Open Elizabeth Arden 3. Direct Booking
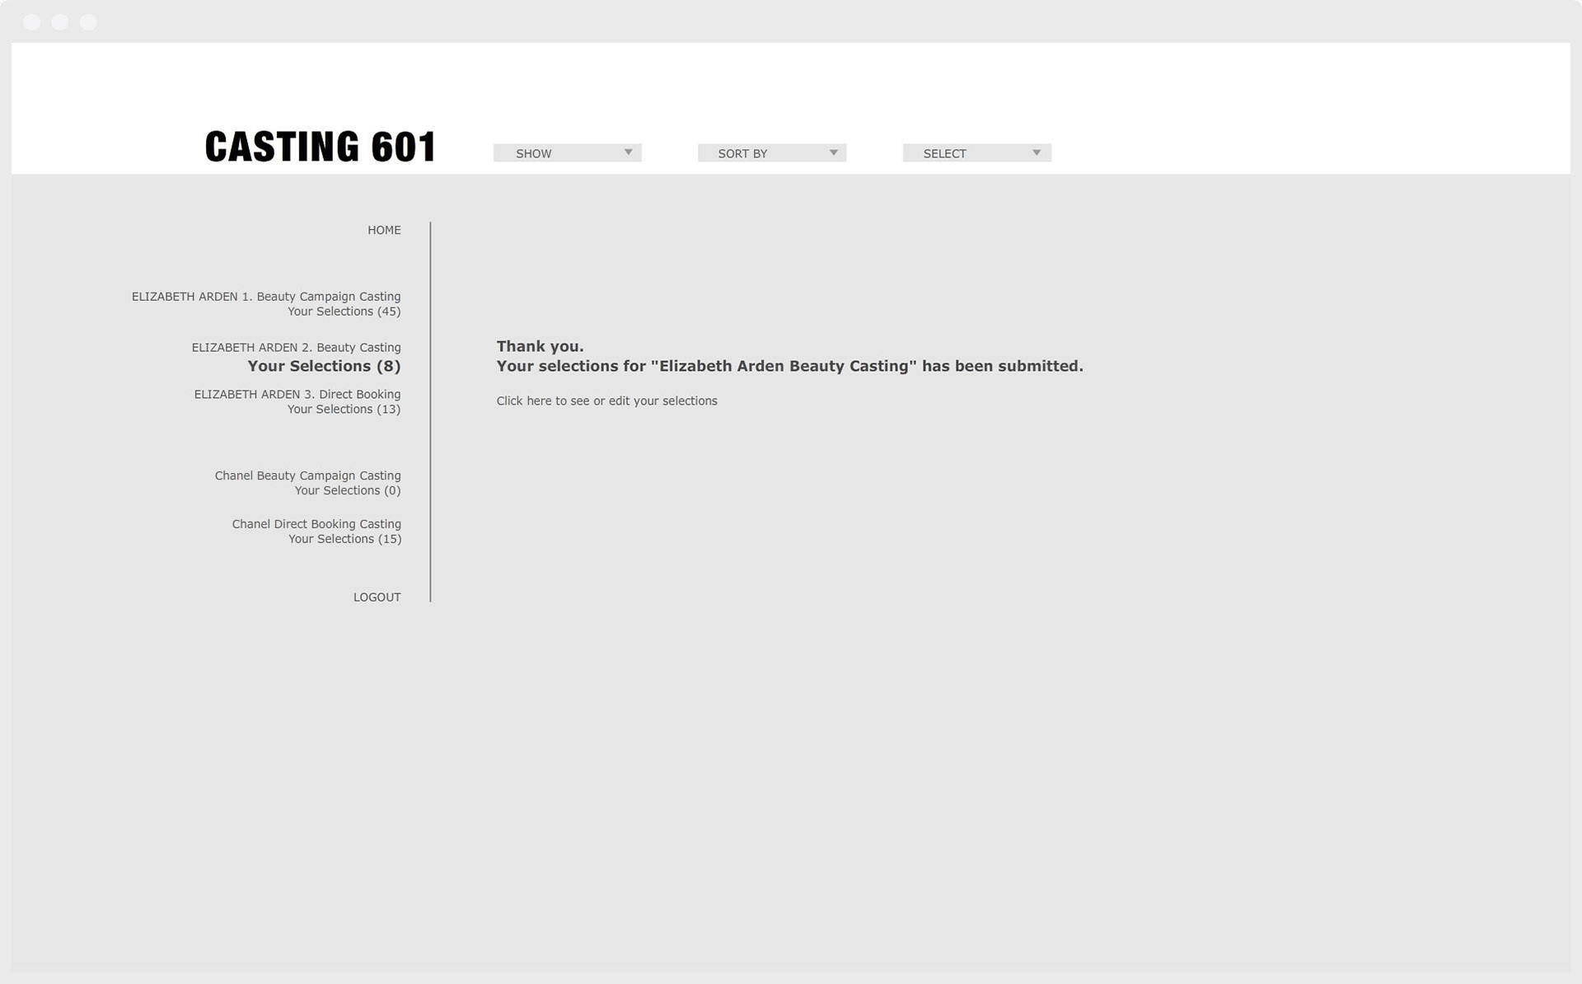The width and height of the screenshot is (1582, 984). pos(297,395)
